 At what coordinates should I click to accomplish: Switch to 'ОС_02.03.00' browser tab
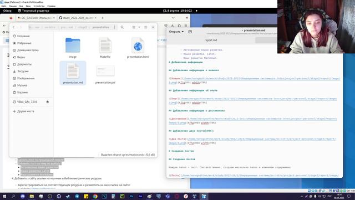(x=35, y=18)
